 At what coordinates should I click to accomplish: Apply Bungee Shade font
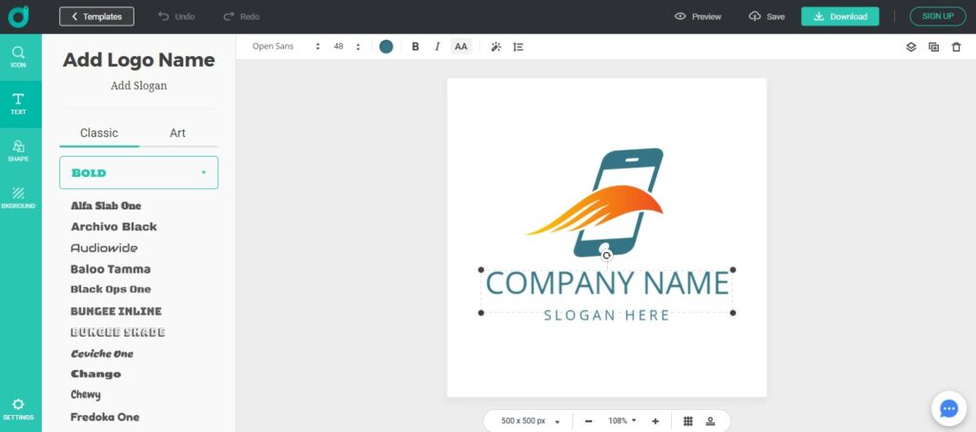[117, 332]
